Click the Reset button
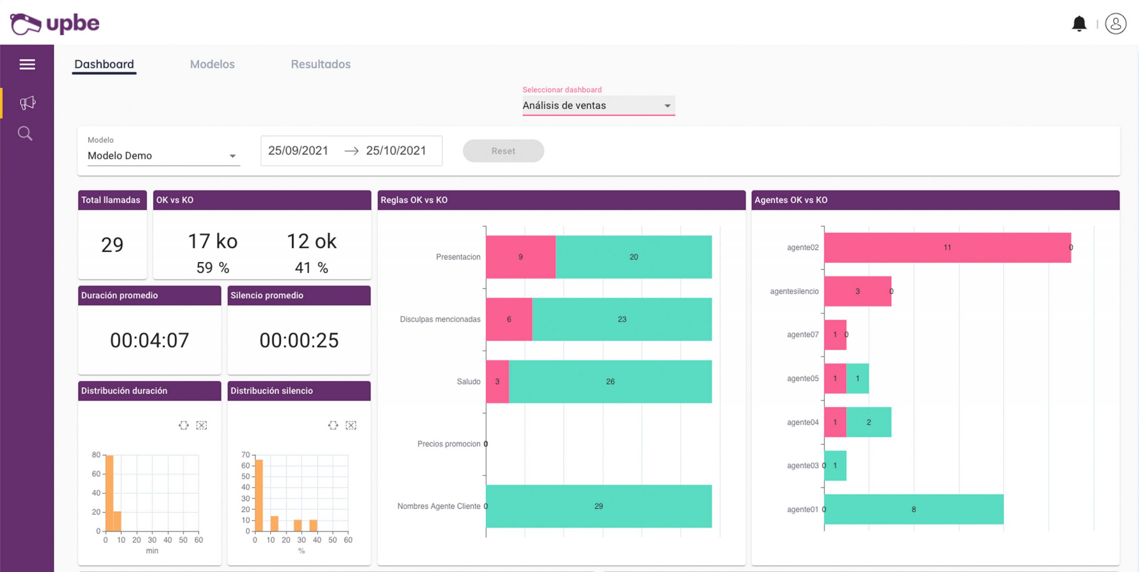Image resolution: width=1139 pixels, height=572 pixels. point(503,151)
